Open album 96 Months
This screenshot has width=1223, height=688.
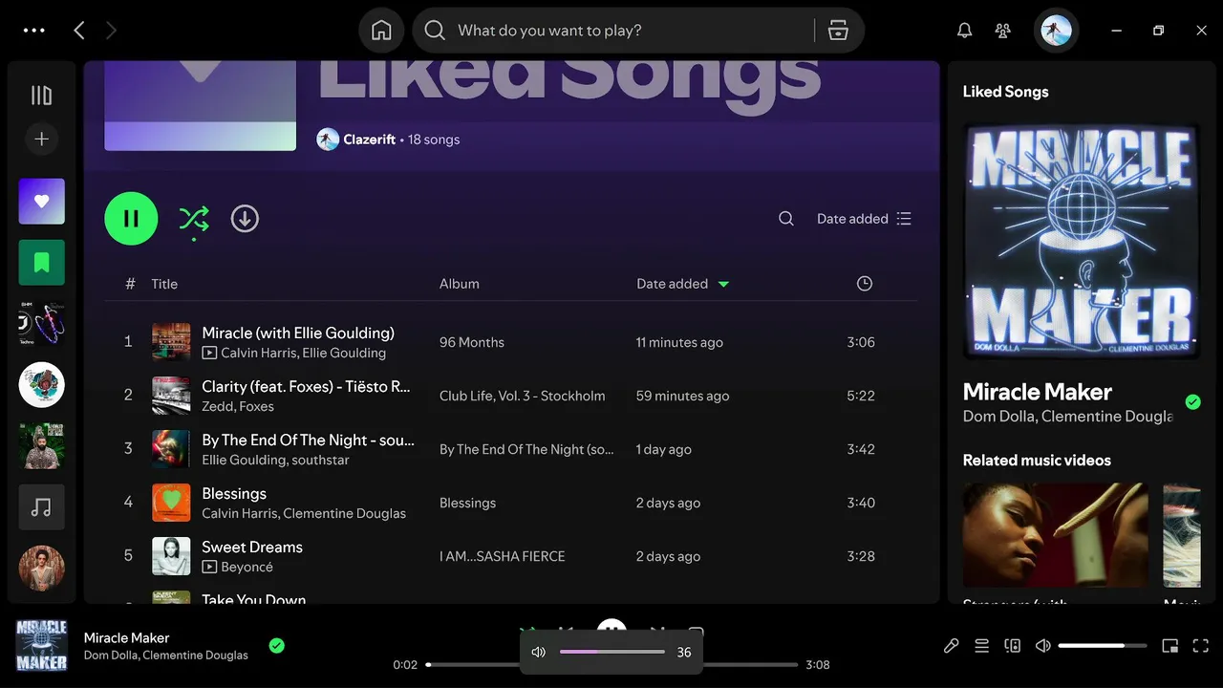click(472, 342)
